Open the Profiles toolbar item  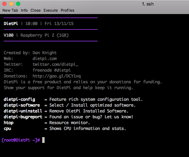pos(67,10)
